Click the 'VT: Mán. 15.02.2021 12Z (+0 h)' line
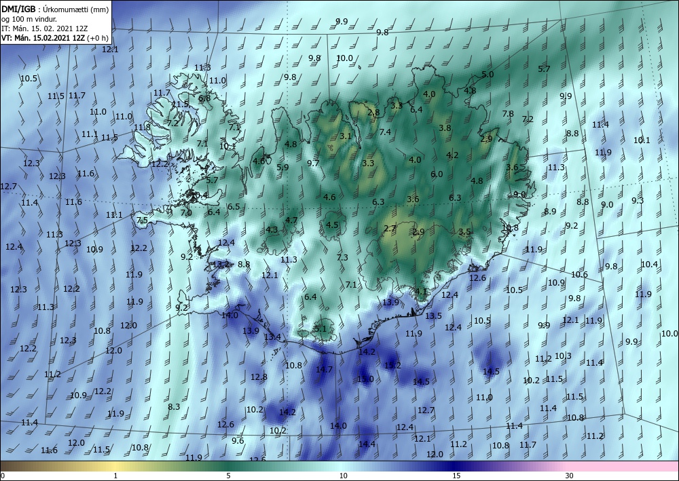Screen dimensions: 679x481 pyautogui.click(x=54, y=37)
